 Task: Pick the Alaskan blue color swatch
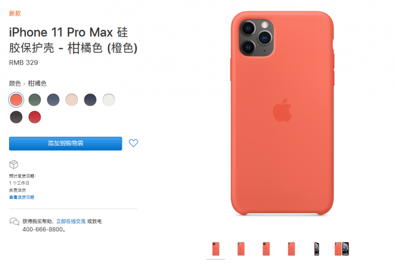[x=53, y=100]
